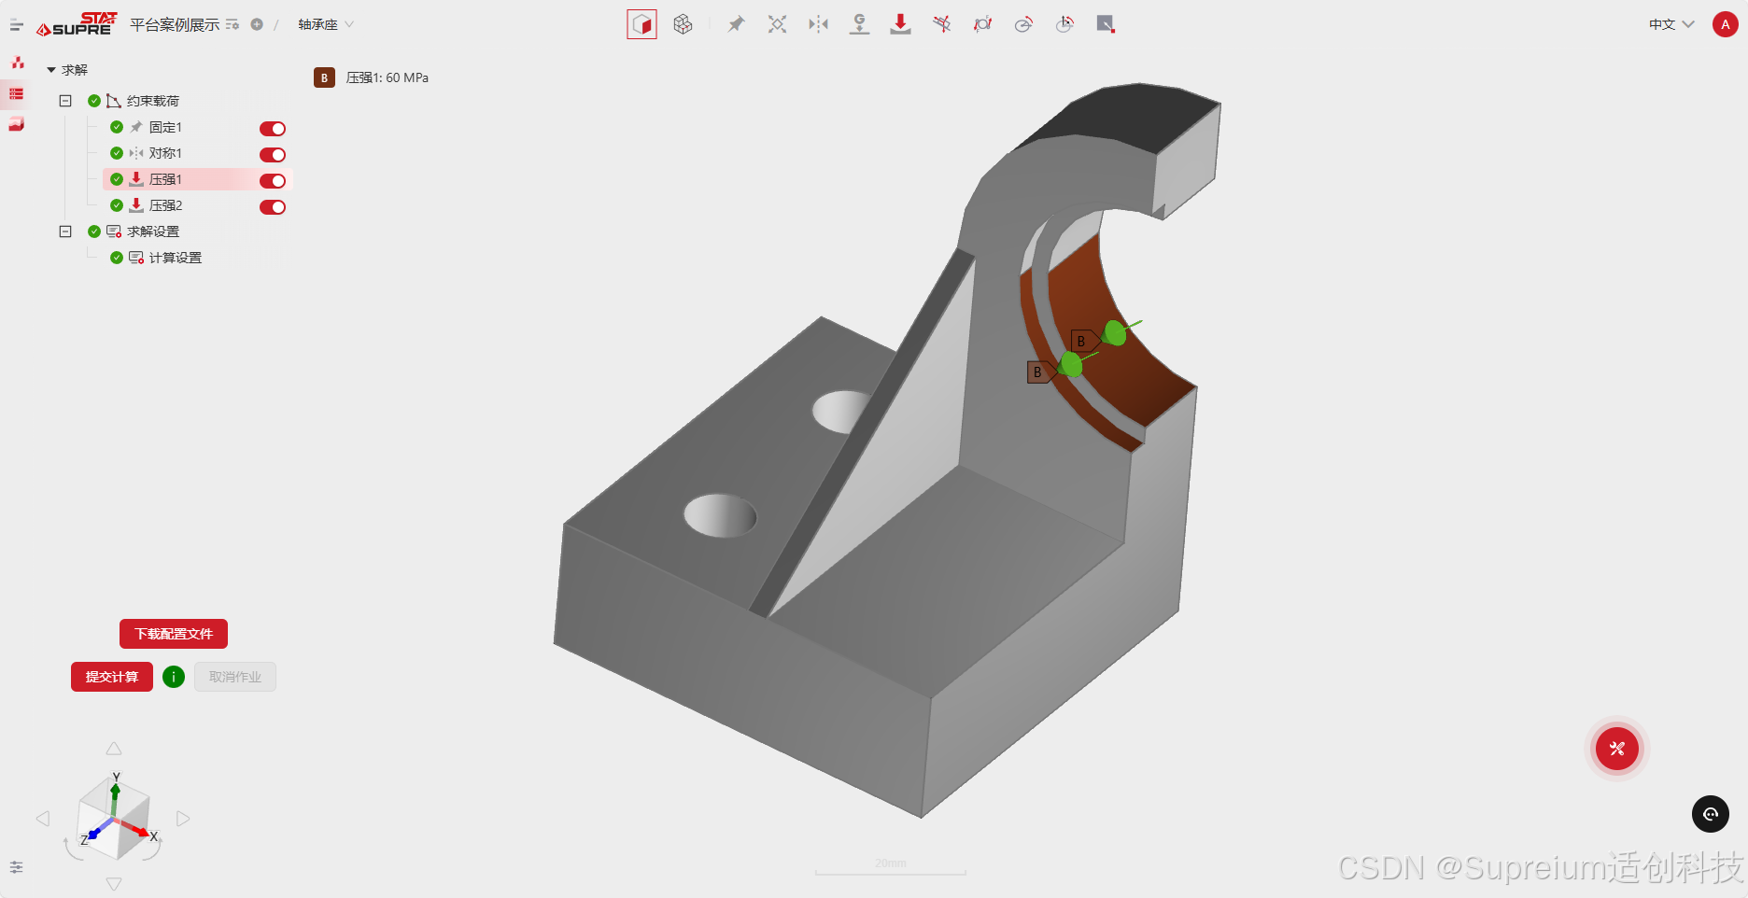Apply gravity load with the G tool
Image resolution: width=1748 pixels, height=898 pixels.
[859, 24]
